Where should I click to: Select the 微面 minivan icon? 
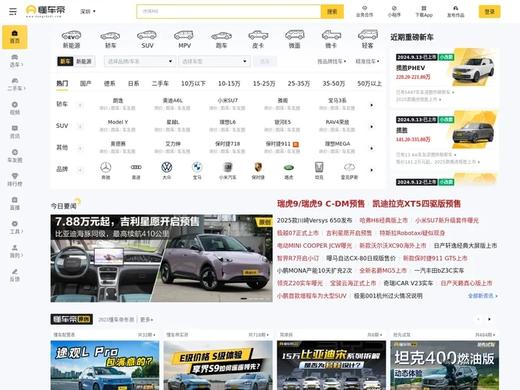pos(295,39)
